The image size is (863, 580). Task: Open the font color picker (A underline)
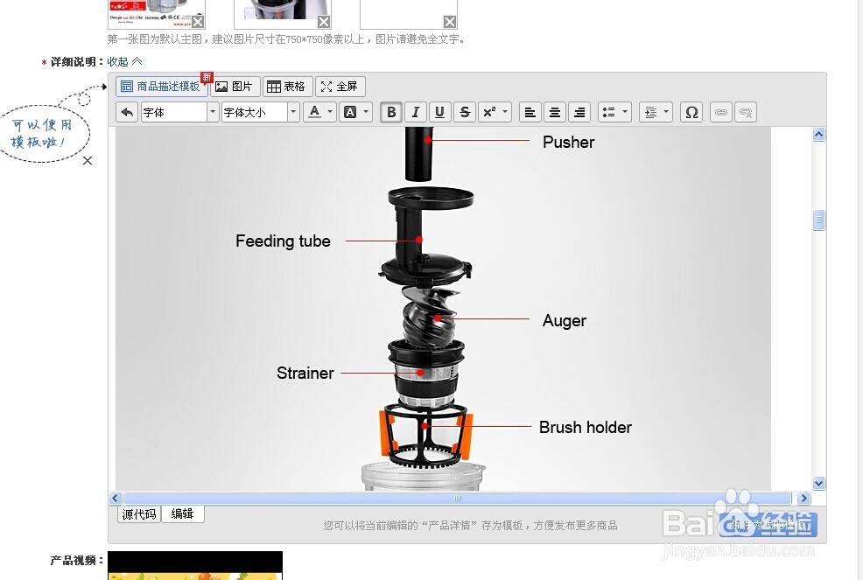pyautogui.click(x=319, y=112)
